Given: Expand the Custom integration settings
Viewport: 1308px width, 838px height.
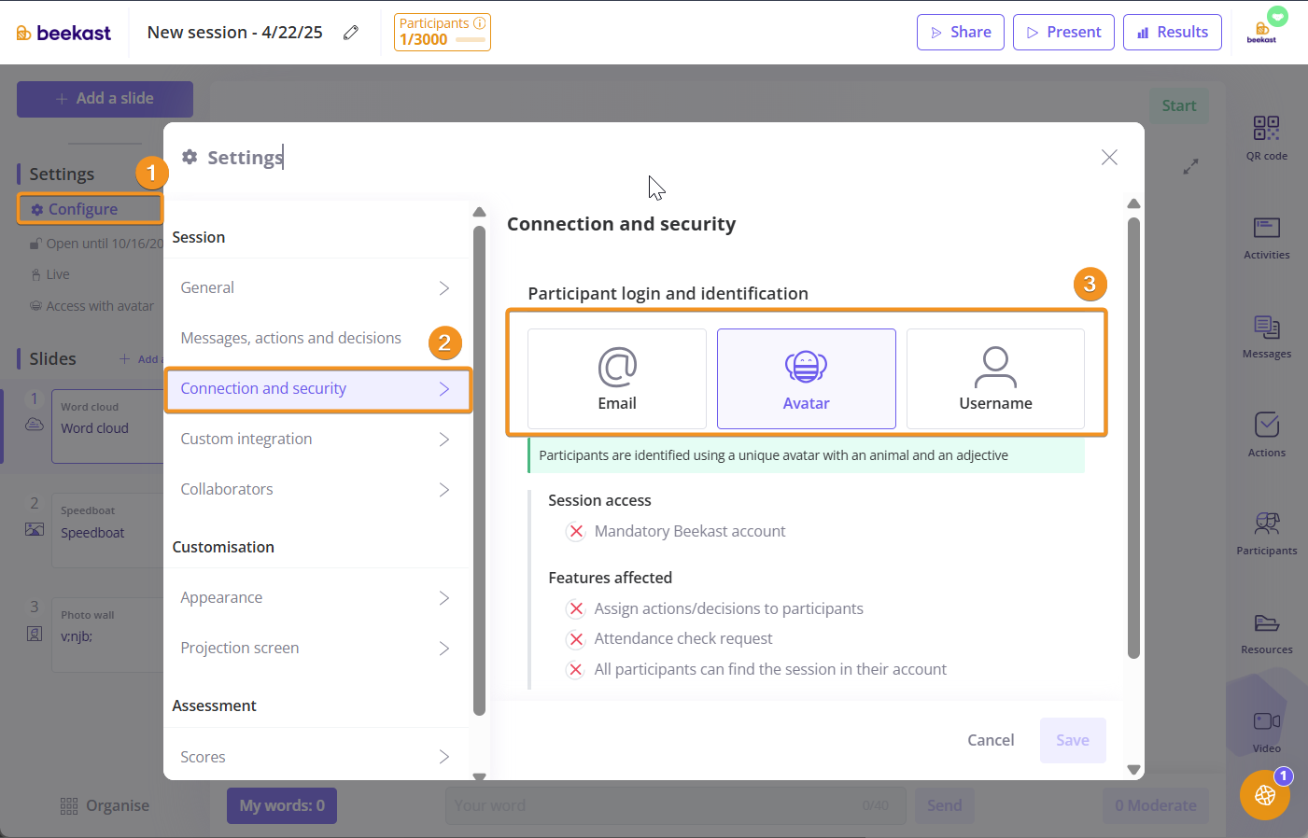Looking at the screenshot, I should click(x=316, y=440).
